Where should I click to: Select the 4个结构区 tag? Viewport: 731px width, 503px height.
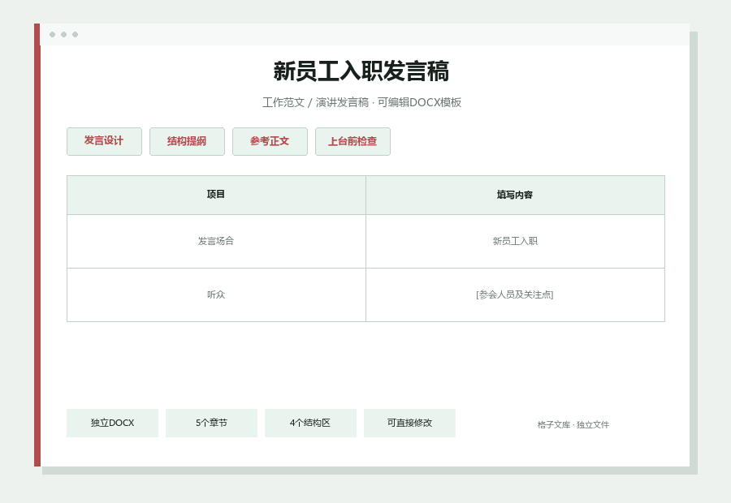310,423
